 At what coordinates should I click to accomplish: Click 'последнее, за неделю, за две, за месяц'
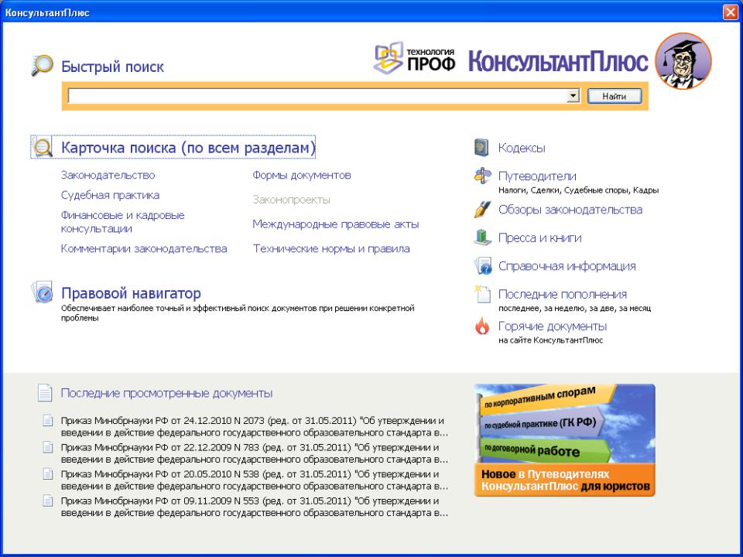[575, 308]
